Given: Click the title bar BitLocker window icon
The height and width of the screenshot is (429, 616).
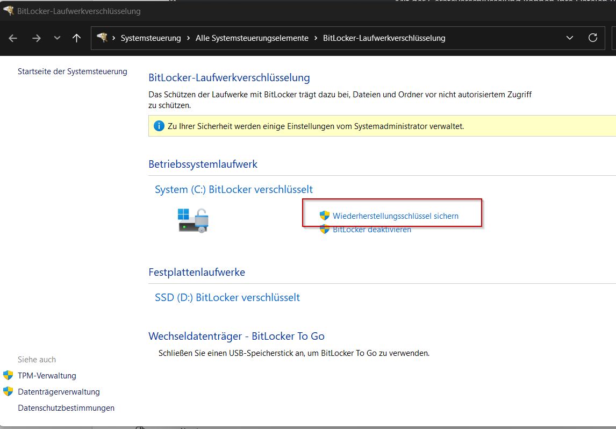Looking at the screenshot, I should click(8, 10).
